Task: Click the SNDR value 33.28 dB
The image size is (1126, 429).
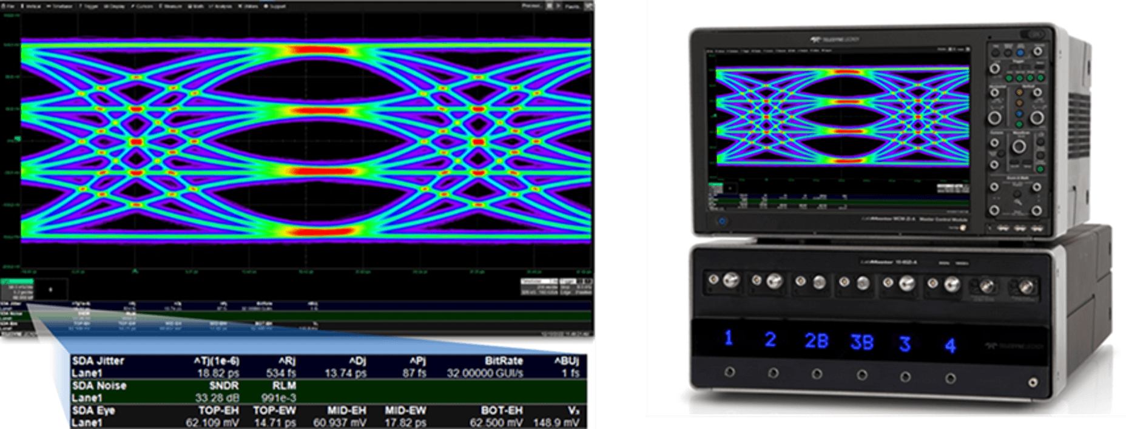Action: pos(218,397)
